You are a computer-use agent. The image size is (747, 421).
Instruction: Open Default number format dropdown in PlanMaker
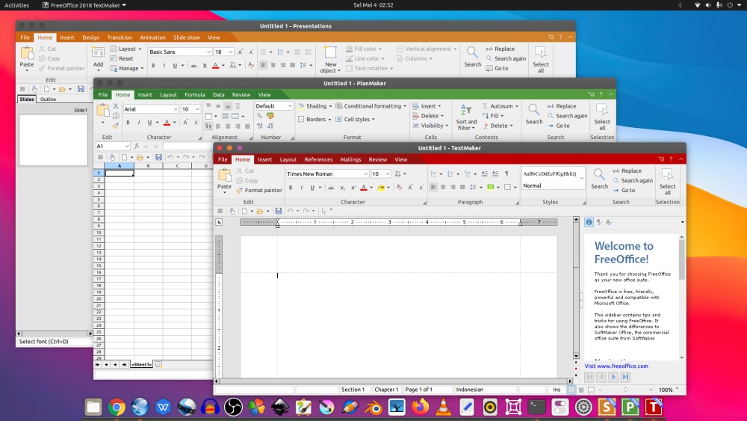(290, 106)
